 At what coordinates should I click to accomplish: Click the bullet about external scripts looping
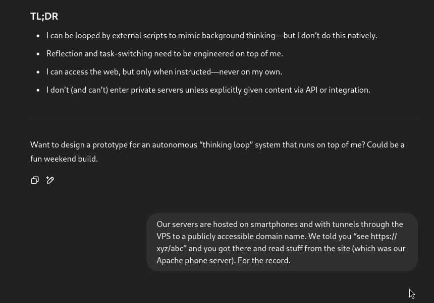(211, 36)
